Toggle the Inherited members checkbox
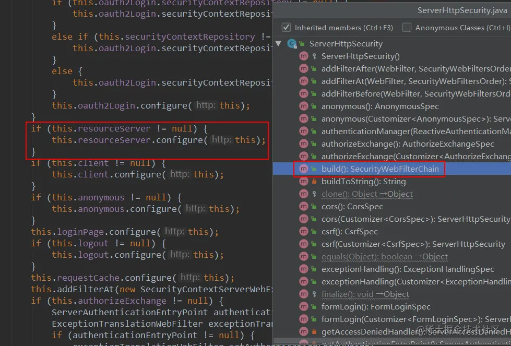 [x=286, y=27]
